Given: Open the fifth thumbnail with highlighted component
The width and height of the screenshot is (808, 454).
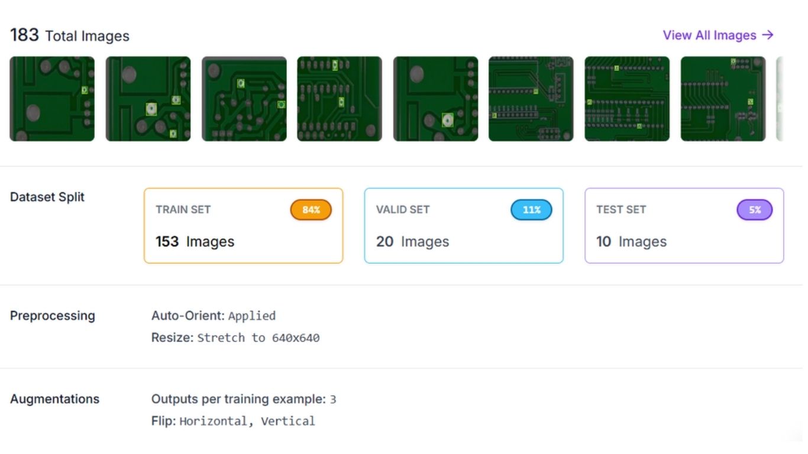Looking at the screenshot, I should (436, 98).
